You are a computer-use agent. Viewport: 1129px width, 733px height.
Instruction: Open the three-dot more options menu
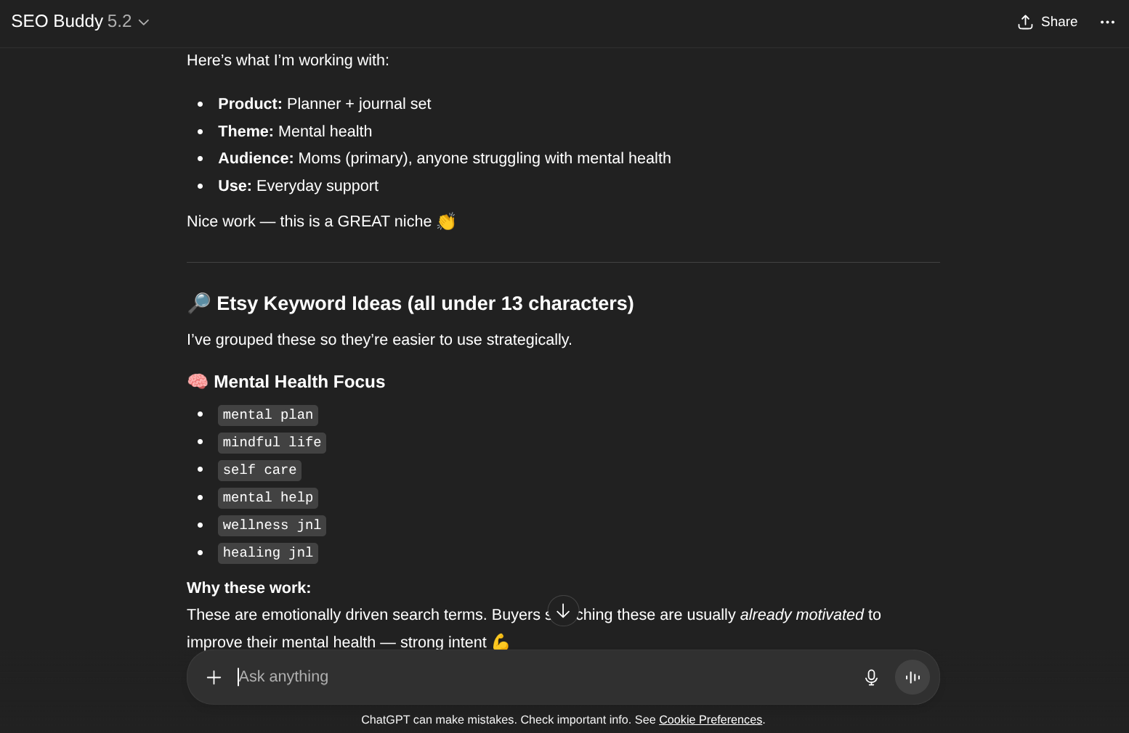(1107, 22)
